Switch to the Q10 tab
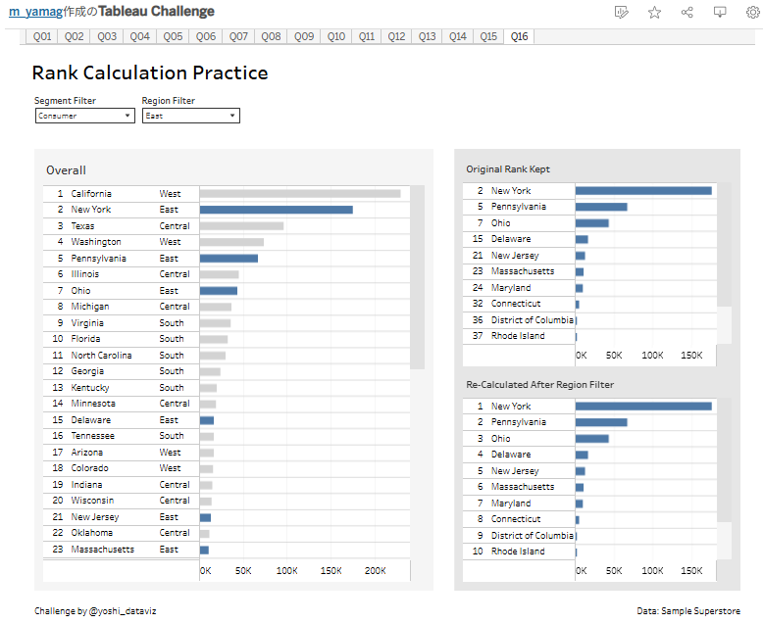763x624 pixels. (335, 36)
